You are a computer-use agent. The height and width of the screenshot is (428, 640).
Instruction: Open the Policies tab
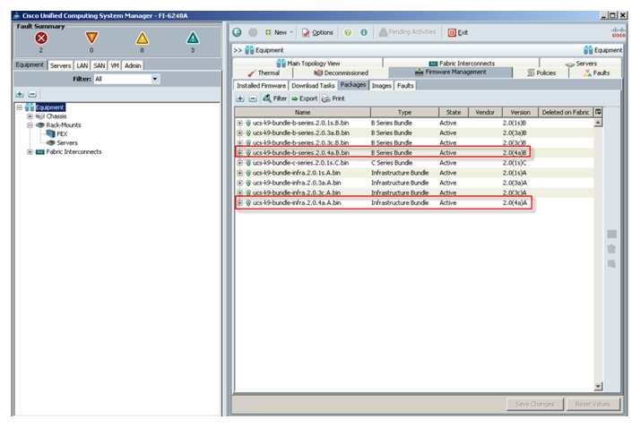coord(541,73)
